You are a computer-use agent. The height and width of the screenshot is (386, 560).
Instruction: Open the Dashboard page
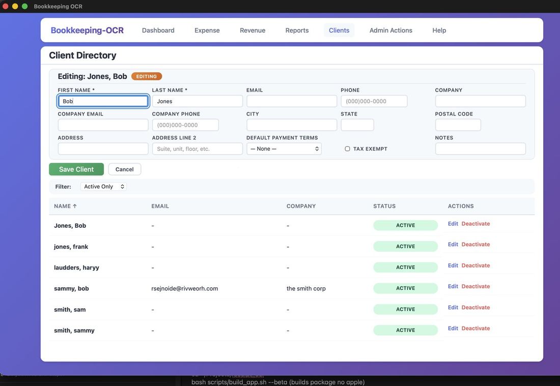click(158, 30)
